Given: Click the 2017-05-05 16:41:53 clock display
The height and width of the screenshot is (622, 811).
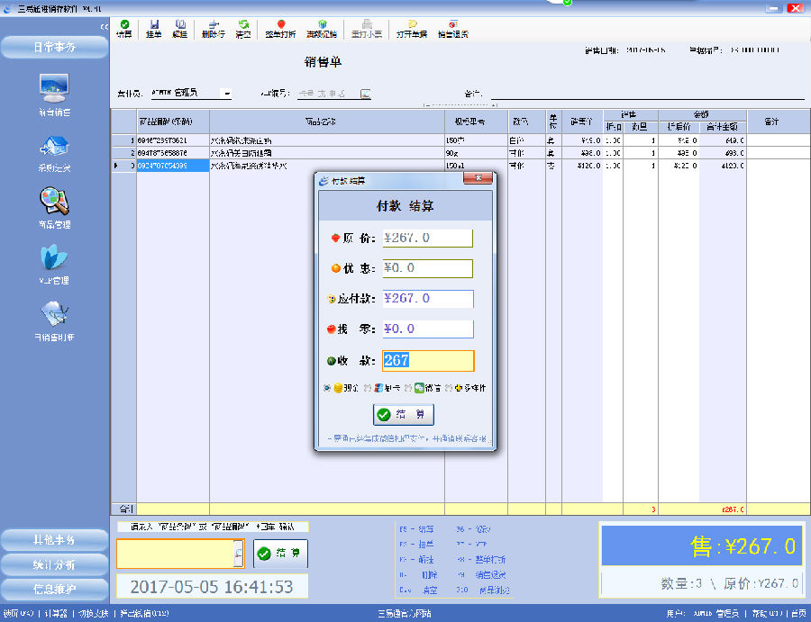Looking at the screenshot, I should (212, 587).
